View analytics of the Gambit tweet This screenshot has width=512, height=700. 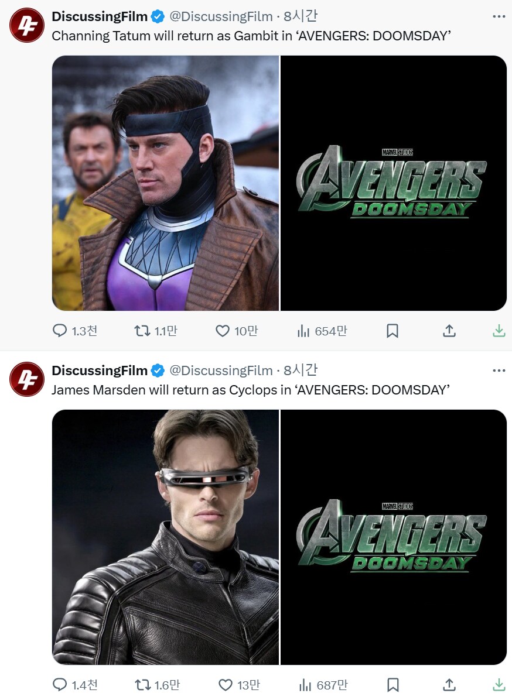pyautogui.click(x=303, y=331)
